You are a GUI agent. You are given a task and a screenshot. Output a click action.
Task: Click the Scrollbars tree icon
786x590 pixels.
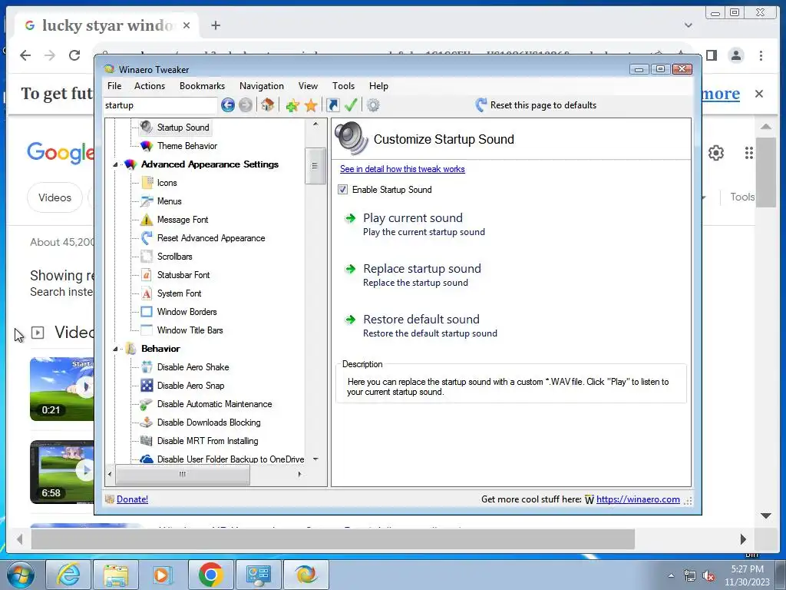click(147, 257)
